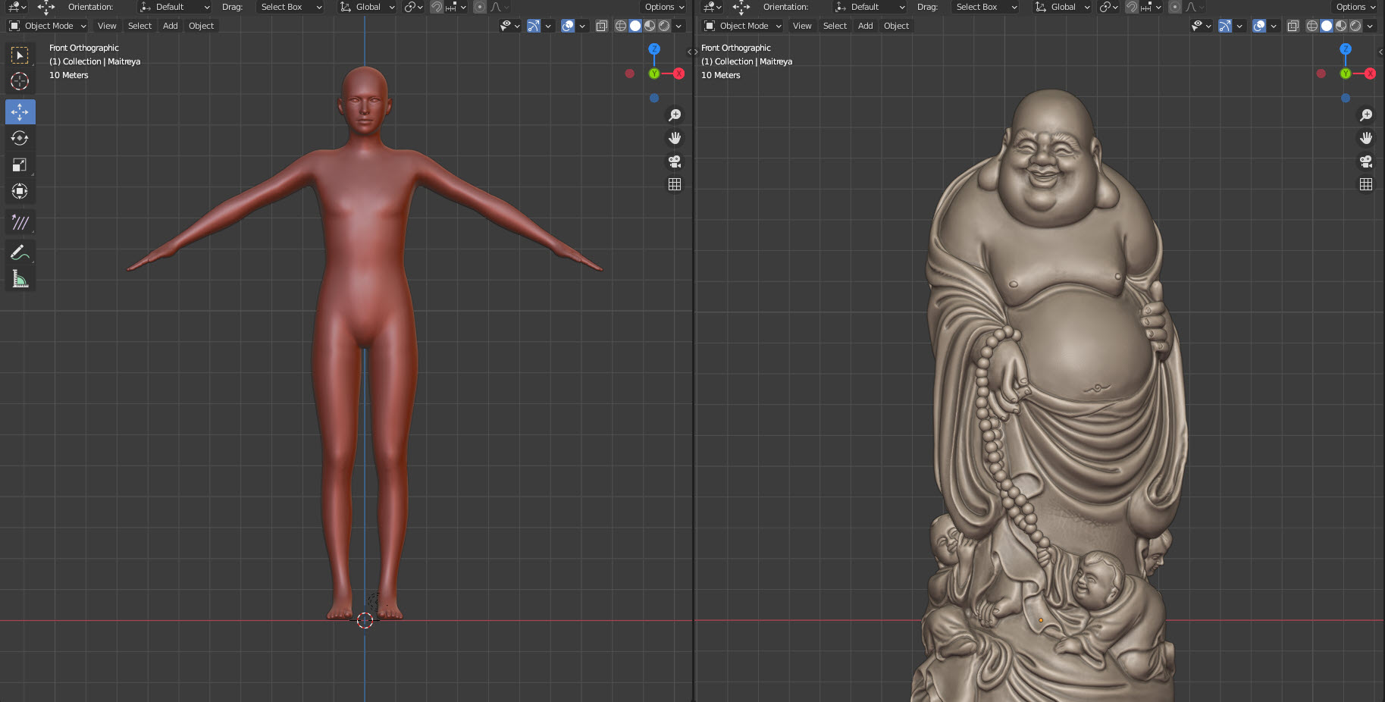Click Y axis on right viewport gizmo
This screenshot has width=1385, height=702.
pyautogui.click(x=1346, y=74)
